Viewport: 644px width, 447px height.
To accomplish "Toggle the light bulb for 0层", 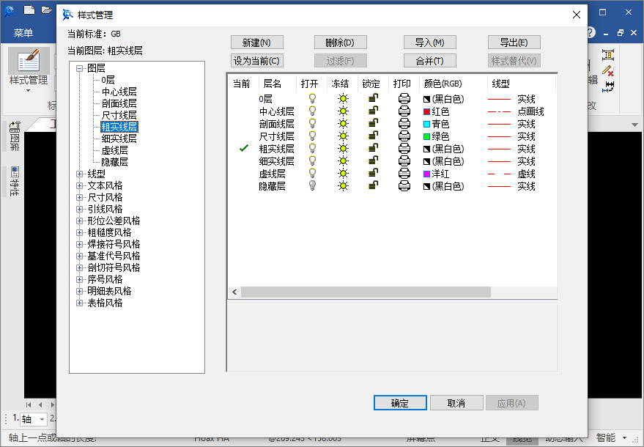I will click(x=313, y=99).
